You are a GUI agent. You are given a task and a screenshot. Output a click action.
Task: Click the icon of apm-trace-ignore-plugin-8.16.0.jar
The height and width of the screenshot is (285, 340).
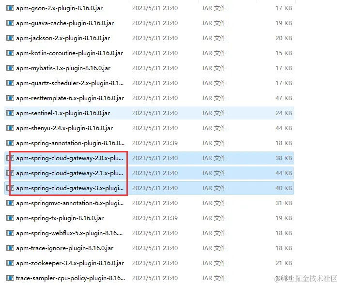[x=10, y=248]
